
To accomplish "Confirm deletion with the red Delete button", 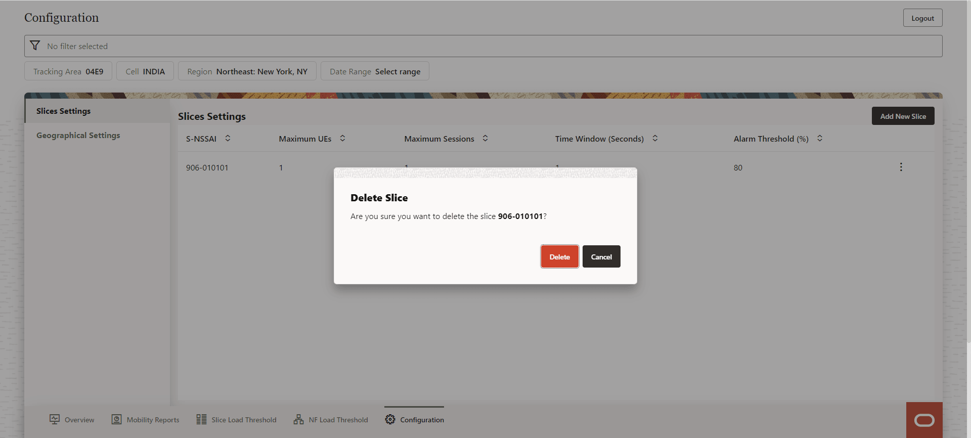I will coord(559,256).
